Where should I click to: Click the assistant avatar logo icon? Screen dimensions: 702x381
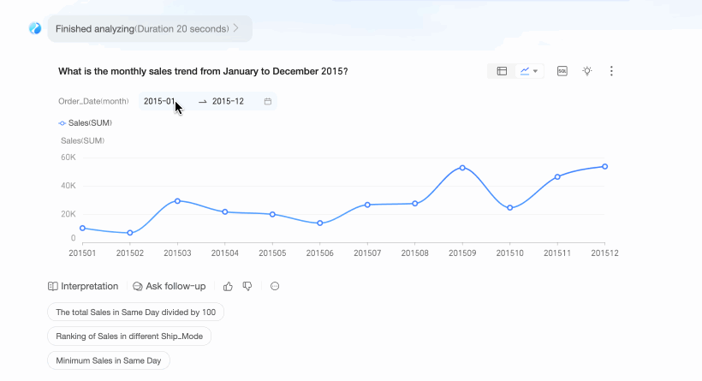point(35,28)
